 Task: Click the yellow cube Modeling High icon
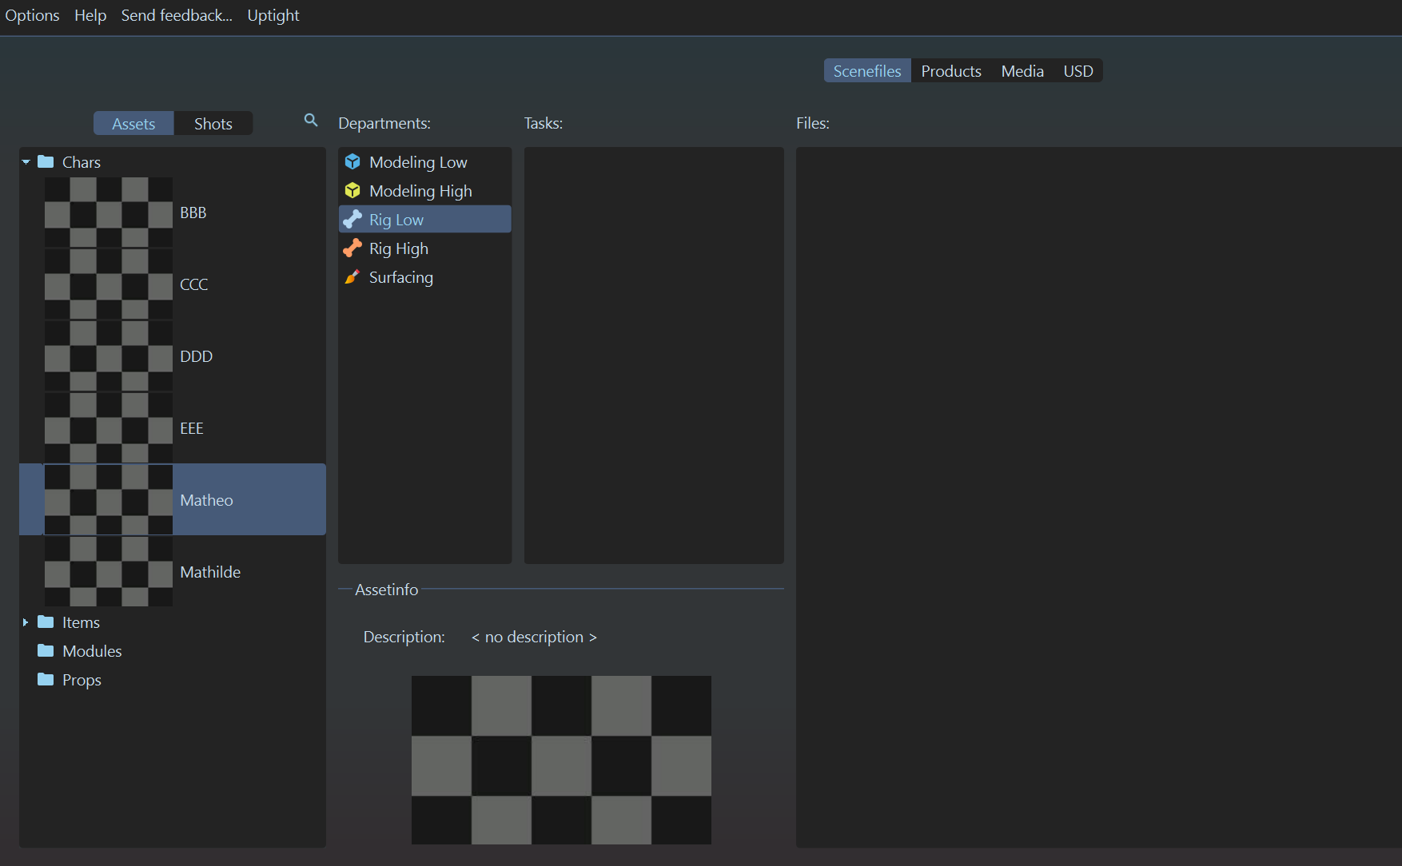click(352, 191)
